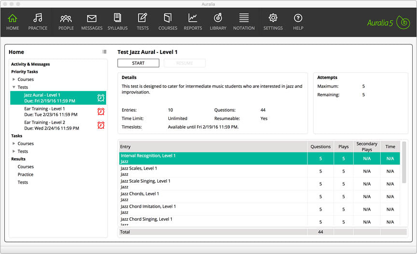Click the Time column header
417x254 pixels.
point(390,147)
